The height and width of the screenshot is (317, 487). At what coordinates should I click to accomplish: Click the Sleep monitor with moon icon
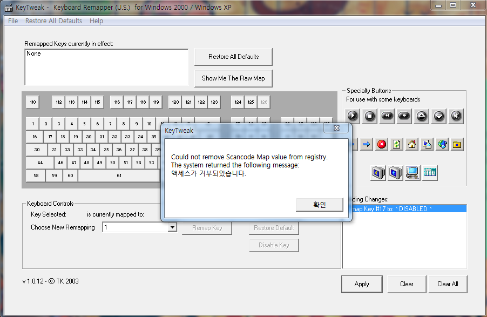378,173
